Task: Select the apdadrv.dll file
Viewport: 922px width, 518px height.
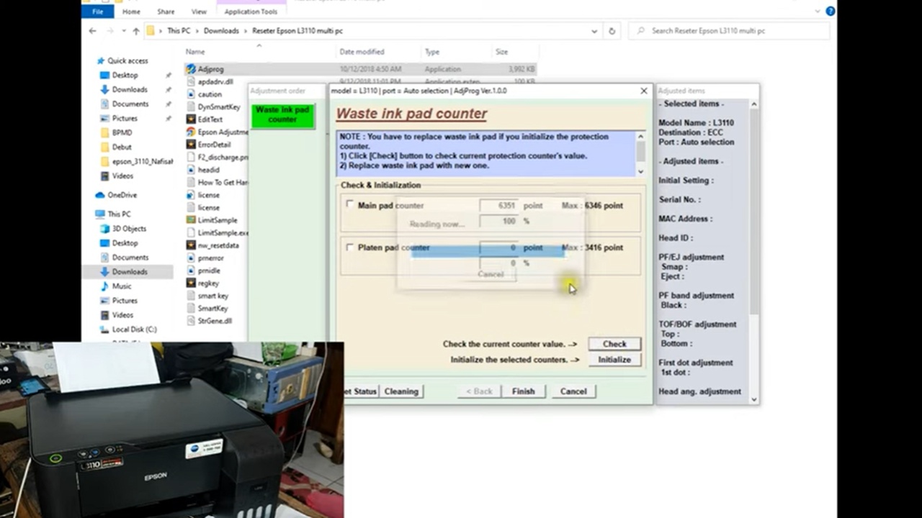Action: click(215, 82)
